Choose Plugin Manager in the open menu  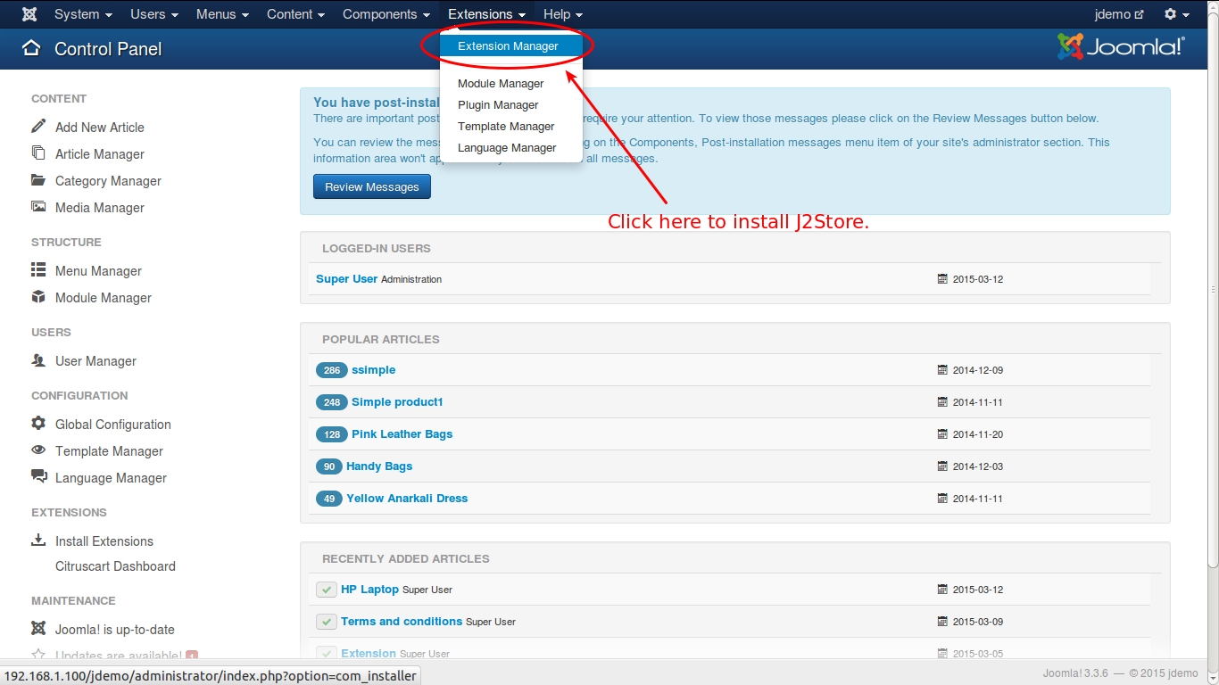[x=498, y=105]
